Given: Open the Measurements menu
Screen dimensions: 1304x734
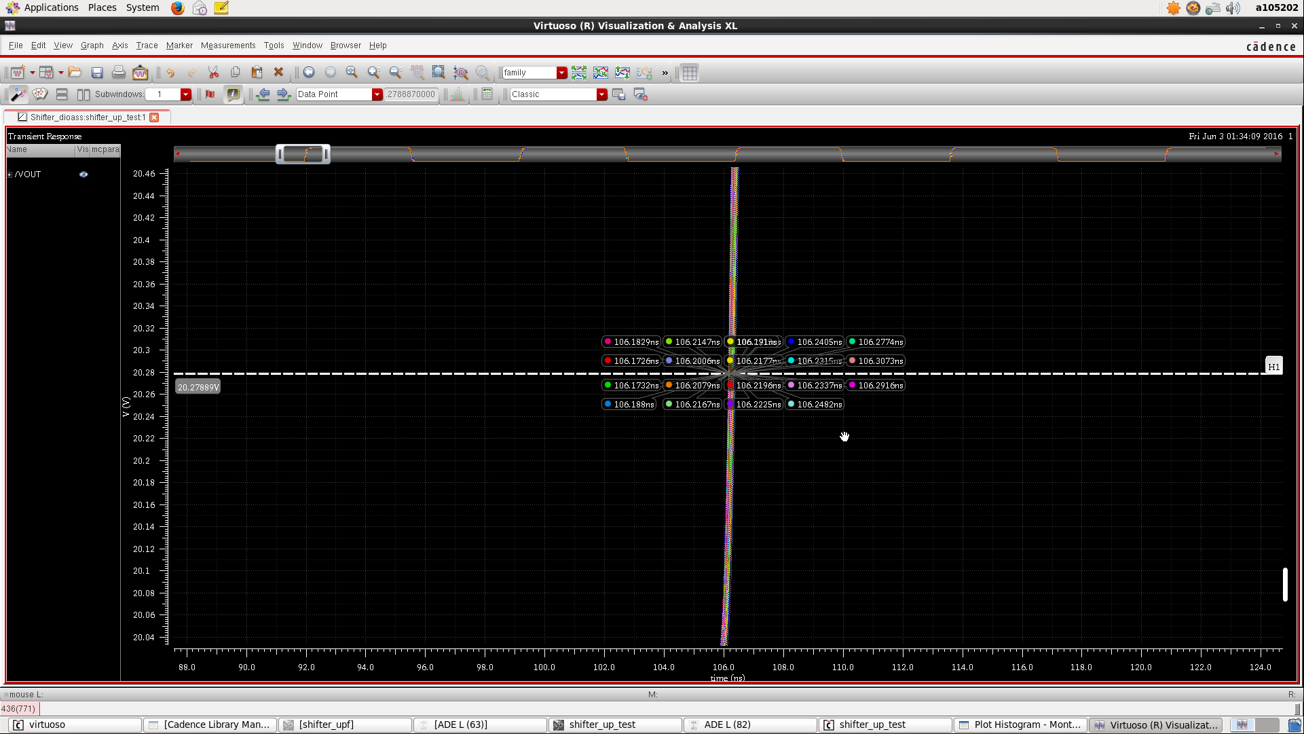Looking at the screenshot, I should 228,45.
